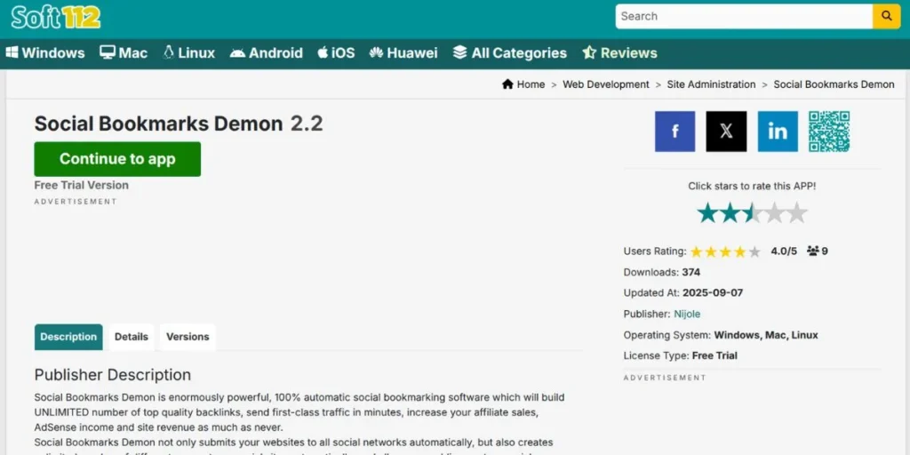Click the Soft112 logo
Screen dimensions: 910x455
point(55,16)
